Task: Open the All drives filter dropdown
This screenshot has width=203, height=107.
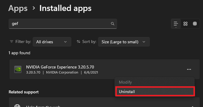Action: click(52, 42)
